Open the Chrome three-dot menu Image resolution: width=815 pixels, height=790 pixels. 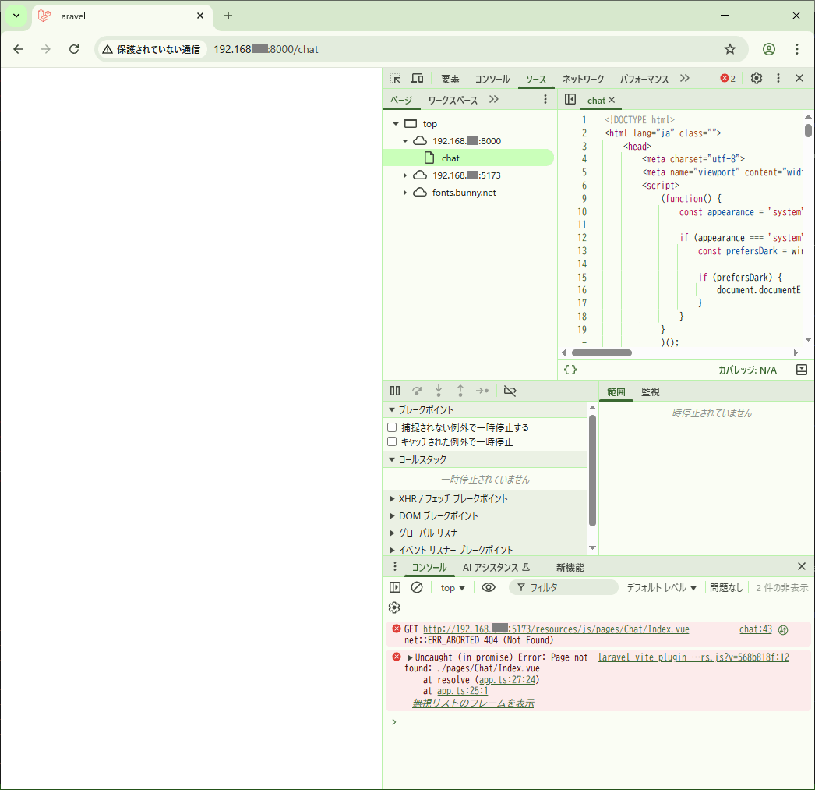pos(797,49)
